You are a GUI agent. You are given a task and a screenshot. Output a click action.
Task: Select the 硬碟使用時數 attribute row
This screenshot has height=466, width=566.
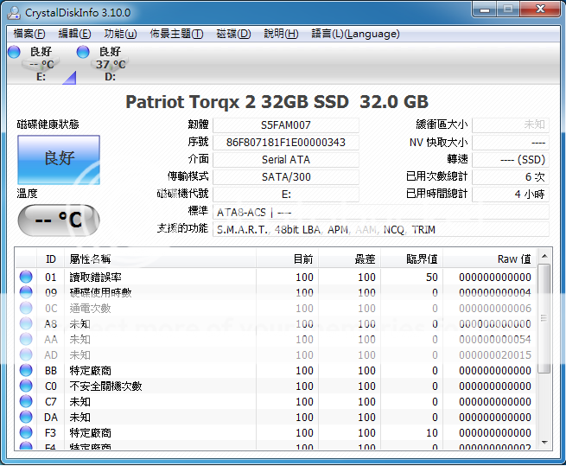[x=277, y=292]
